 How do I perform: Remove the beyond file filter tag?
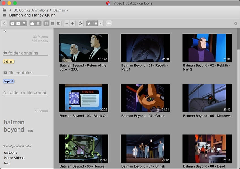pyautogui.click(x=8, y=81)
